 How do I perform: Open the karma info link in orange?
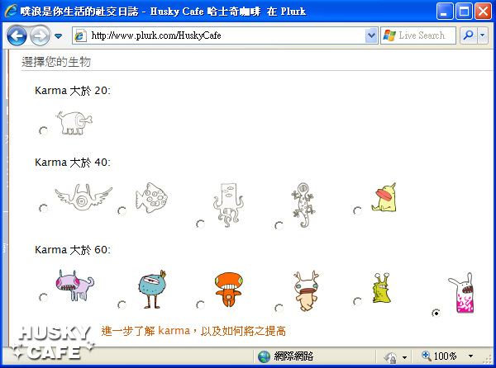pos(193,331)
